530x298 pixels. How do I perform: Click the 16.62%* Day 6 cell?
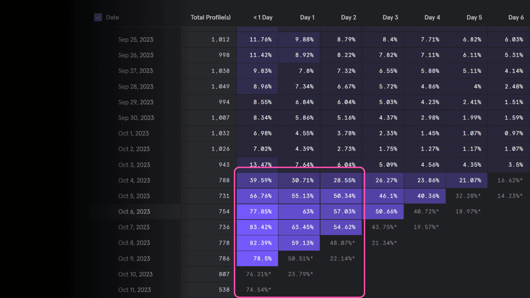(510, 180)
